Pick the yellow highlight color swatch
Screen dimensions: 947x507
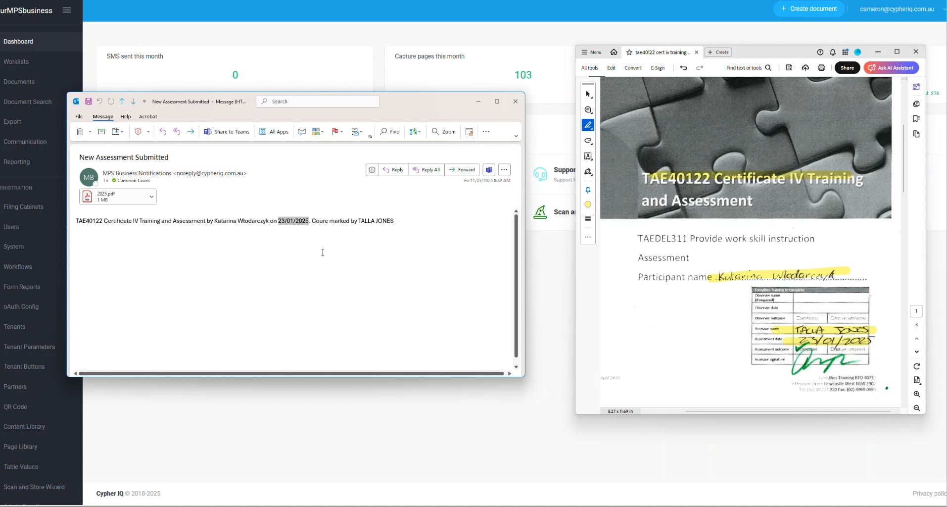click(x=588, y=204)
